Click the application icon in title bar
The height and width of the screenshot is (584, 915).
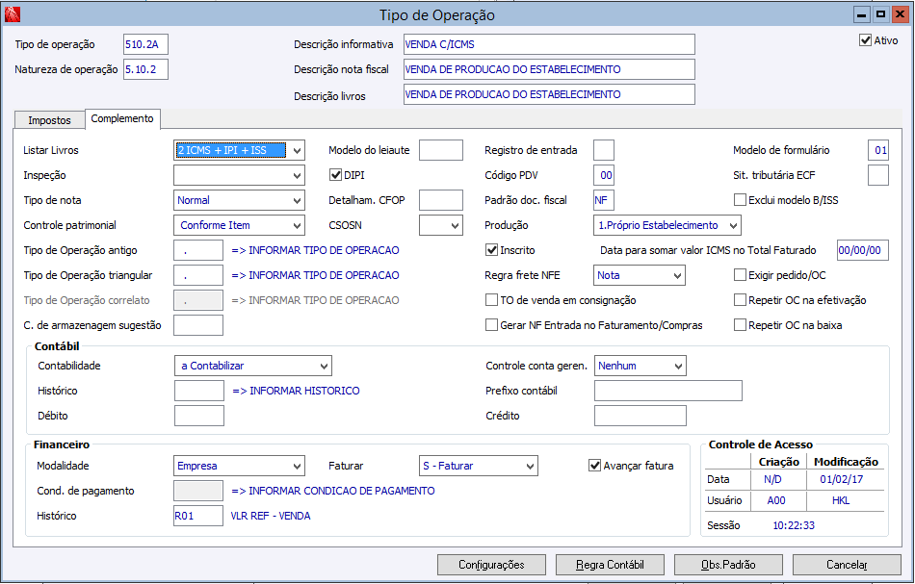click(12, 14)
